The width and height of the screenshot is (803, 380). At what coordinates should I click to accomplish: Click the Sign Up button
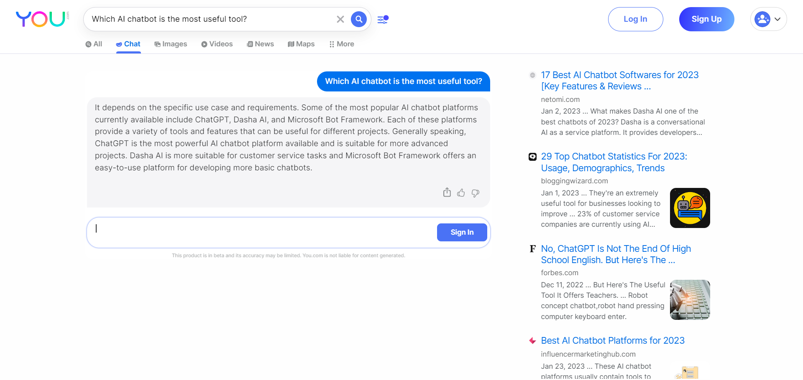coord(706,19)
